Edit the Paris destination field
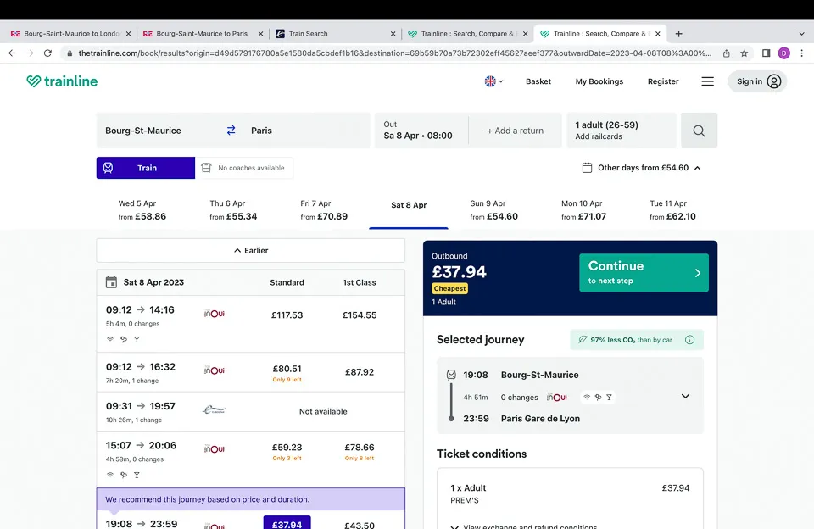 pyautogui.click(x=306, y=131)
